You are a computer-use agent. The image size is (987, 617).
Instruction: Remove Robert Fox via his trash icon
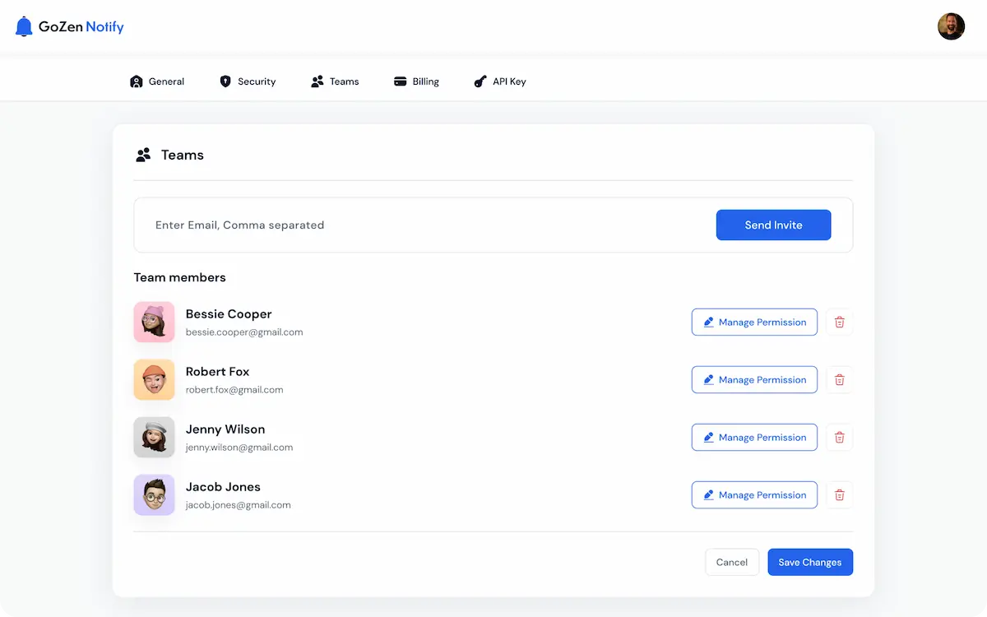point(839,379)
